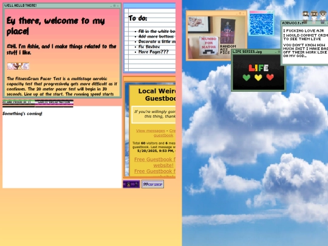This screenshot has height=246, width=328.
Task: Click the underlined 'guestbook' link
Action: [163, 135]
